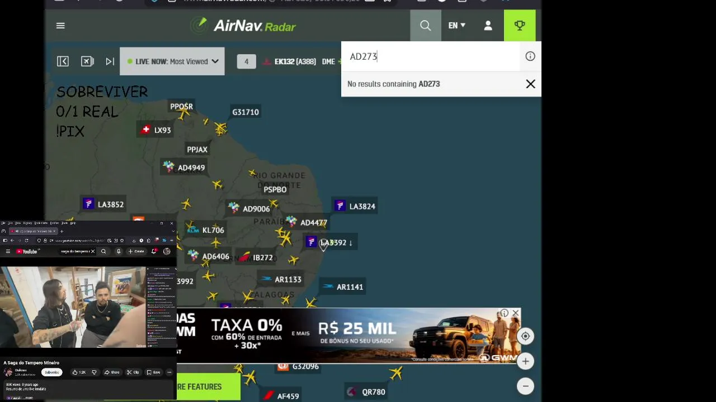Viewport: 716px width, 402px height.
Task: Click the YouTube Create button
Action: pos(136,252)
